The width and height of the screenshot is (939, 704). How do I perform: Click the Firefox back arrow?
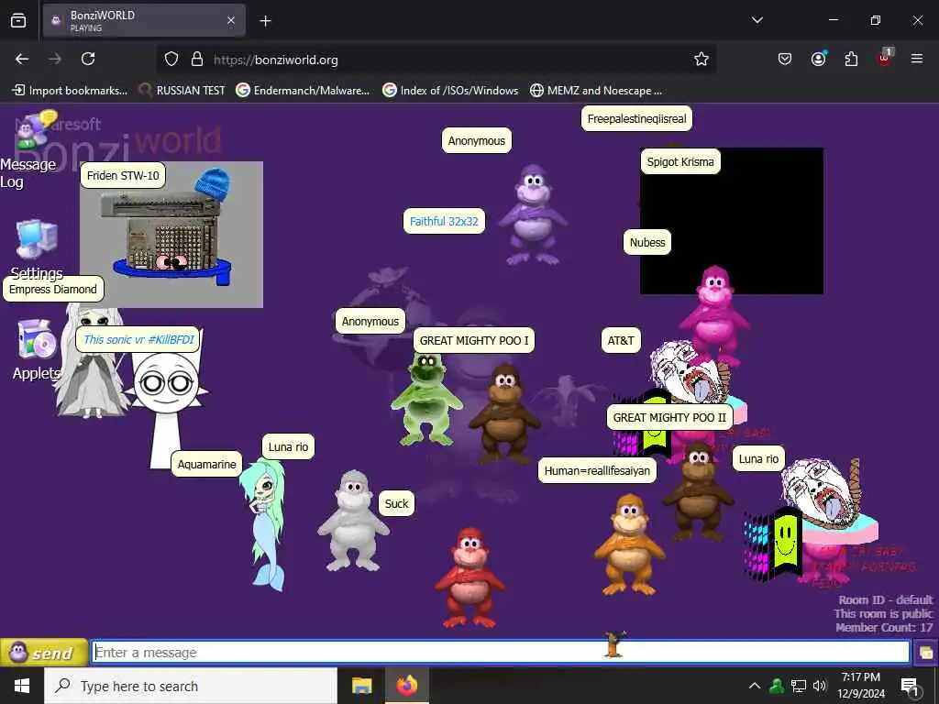tap(22, 59)
